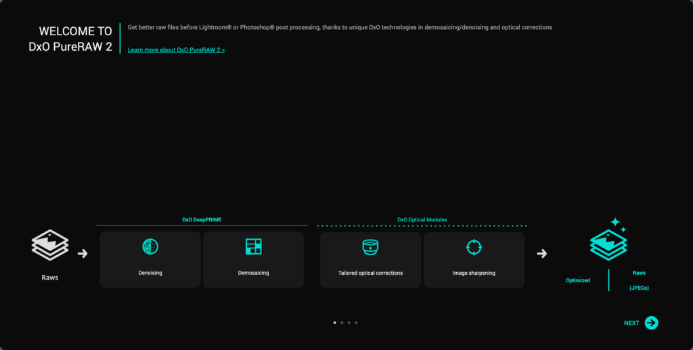This screenshot has width=693, height=350.
Task: Click the Demosaicing card label
Action: [253, 273]
